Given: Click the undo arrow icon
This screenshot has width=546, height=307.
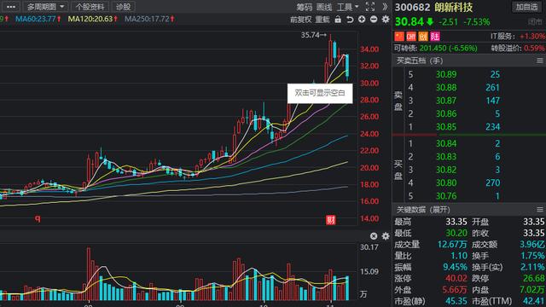Looking at the screenshot, I should pos(350,20).
